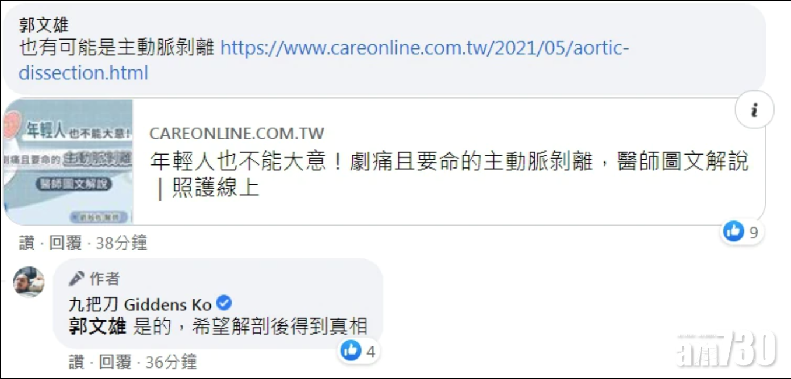Open 九把刀 Giddens Ko profile name
Image resolution: width=791 pixels, height=379 pixels.
pyautogui.click(x=140, y=304)
